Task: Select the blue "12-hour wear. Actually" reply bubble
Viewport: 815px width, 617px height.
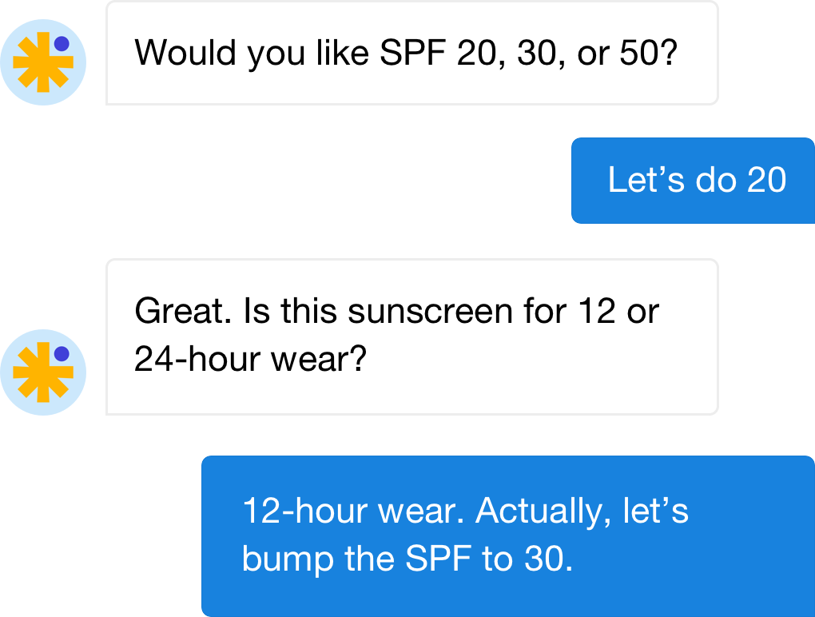Action: [x=508, y=536]
